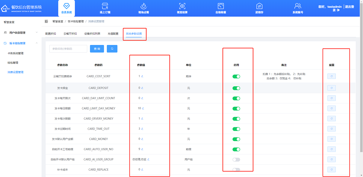The height and width of the screenshot is (177, 363).
Task: Switch to the 设备折扣列表 tab
Action: coord(92,34)
